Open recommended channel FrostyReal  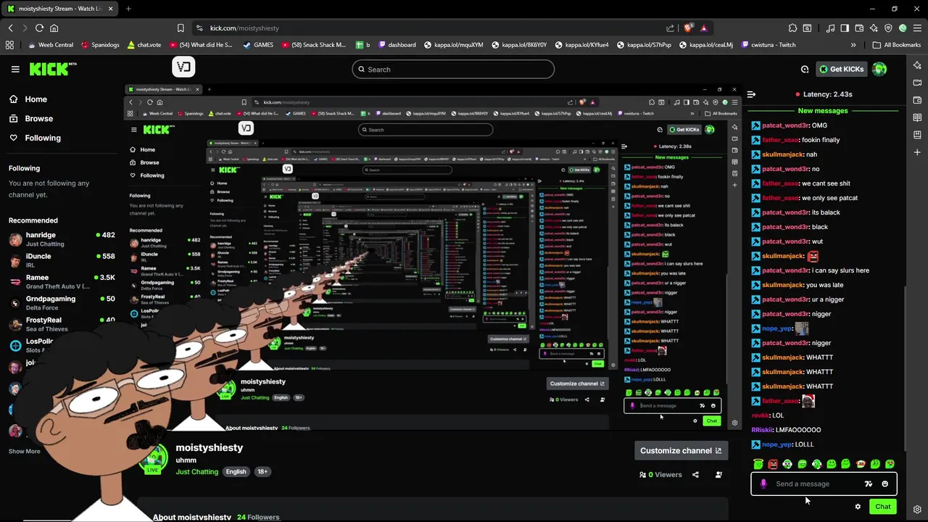coord(62,323)
